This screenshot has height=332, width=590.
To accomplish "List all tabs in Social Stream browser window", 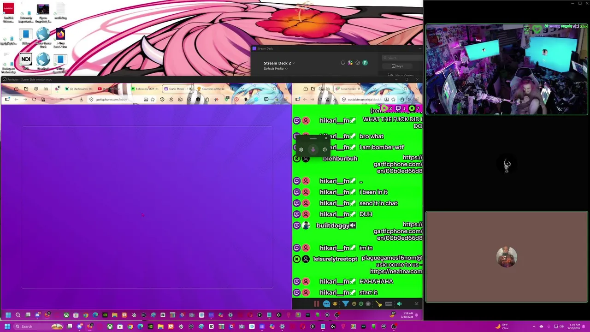I will coord(375,89).
